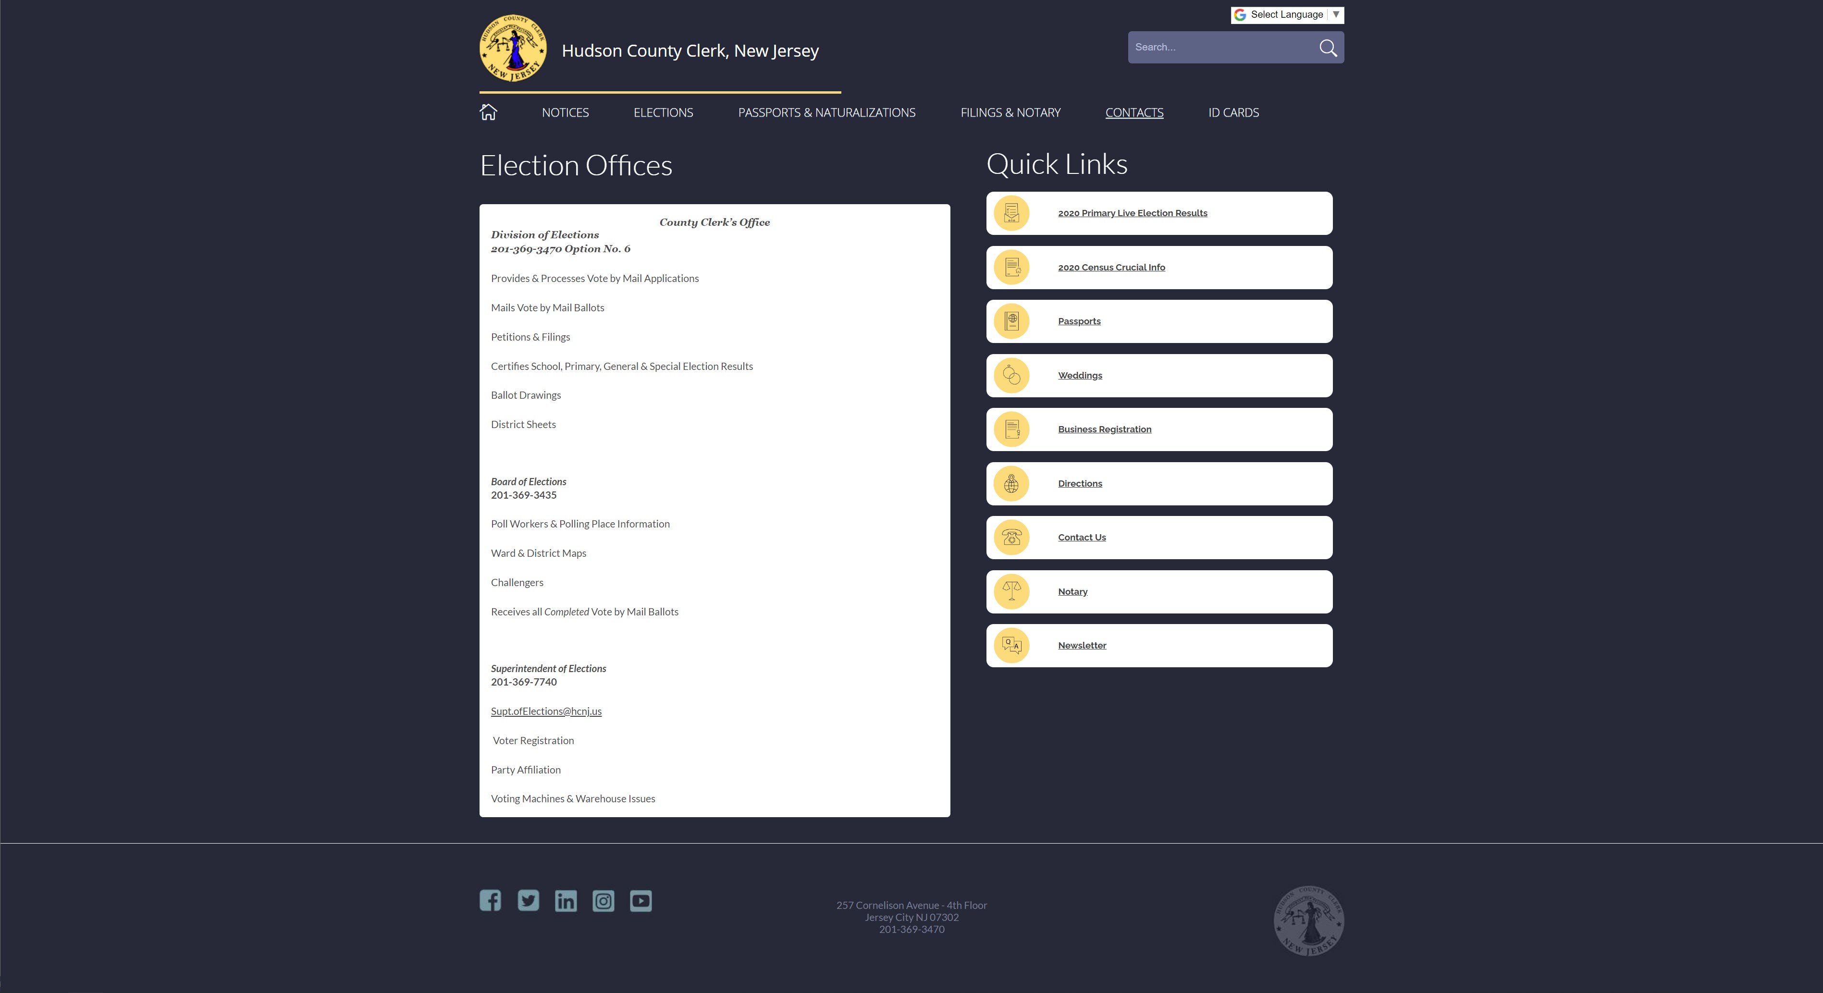Click the magnifying glass search icon
Viewport: 1823px width, 993px height.
[x=1328, y=48]
